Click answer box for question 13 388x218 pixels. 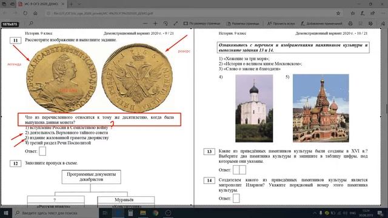tap(239, 170)
